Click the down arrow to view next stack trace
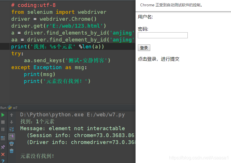 click(x=12, y=122)
